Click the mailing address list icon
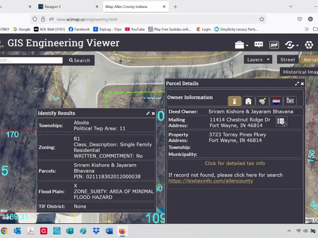This screenshot has height=238, width=318. 281,122
